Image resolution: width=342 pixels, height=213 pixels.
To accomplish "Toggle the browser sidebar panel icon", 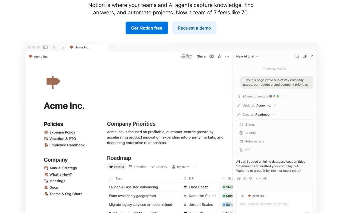I will click(45, 47).
